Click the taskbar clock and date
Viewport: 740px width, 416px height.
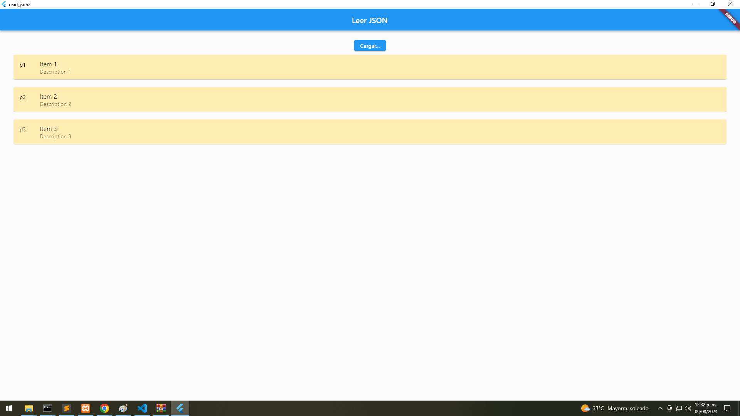[x=706, y=408]
